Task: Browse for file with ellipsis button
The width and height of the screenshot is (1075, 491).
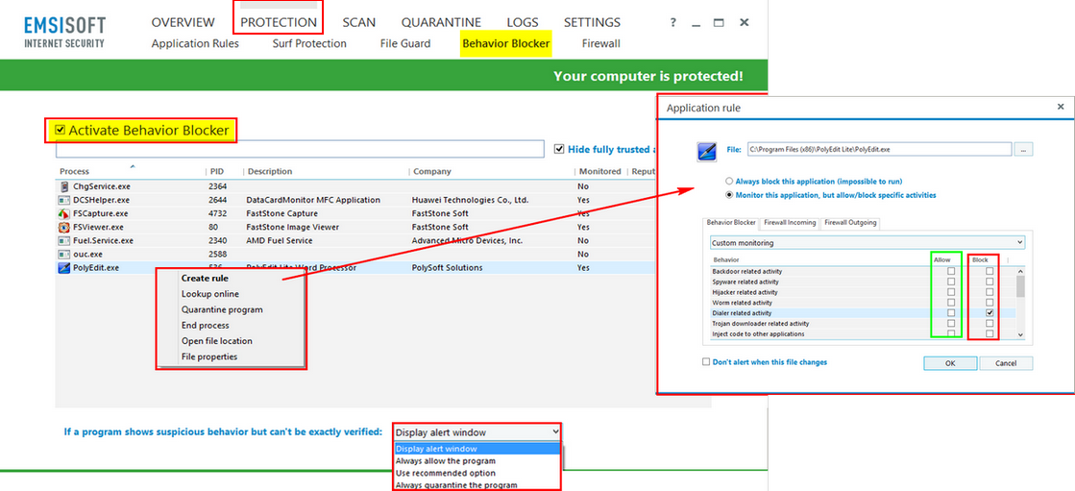Action: (1023, 149)
